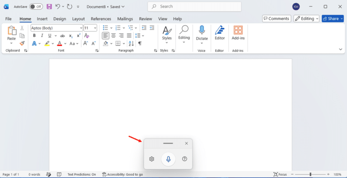Toggle Strikethrough formatting
Image resolution: width=347 pixels, height=178 pixels.
click(x=62, y=36)
